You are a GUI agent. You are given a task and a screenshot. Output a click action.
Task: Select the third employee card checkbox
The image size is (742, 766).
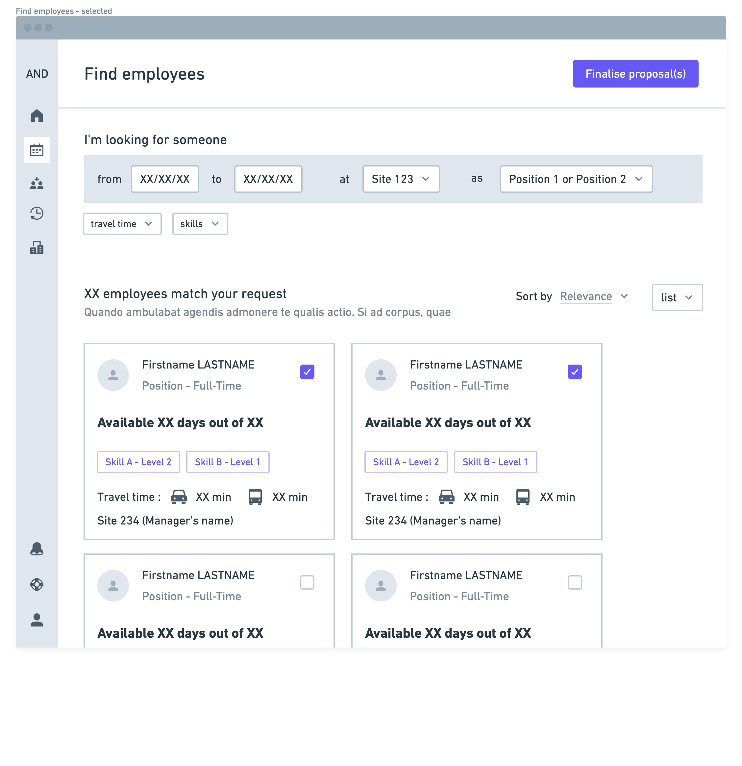tap(307, 582)
